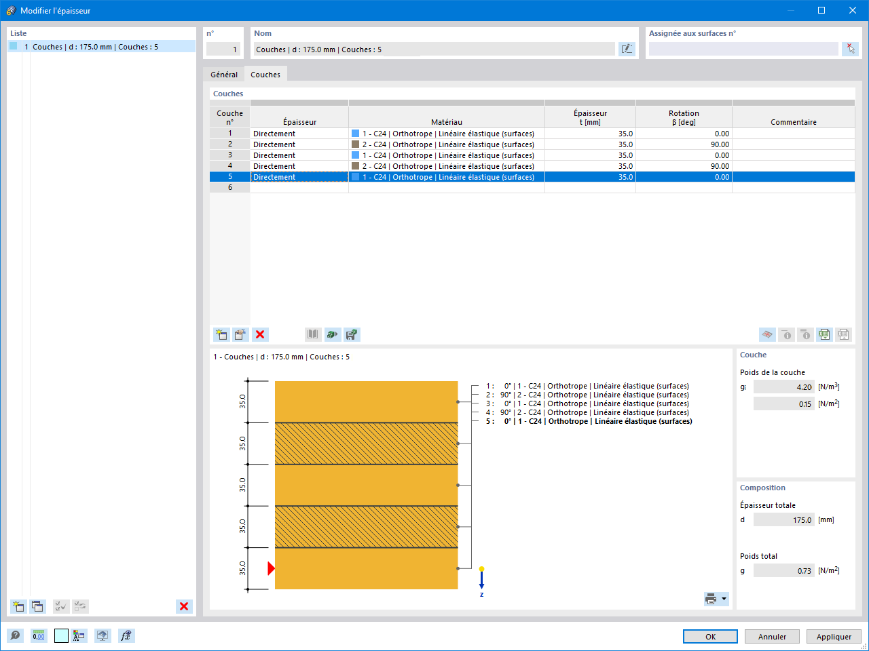Viewport: 869px width, 651px height.
Task: Confirm with the OK button
Action: click(x=710, y=637)
